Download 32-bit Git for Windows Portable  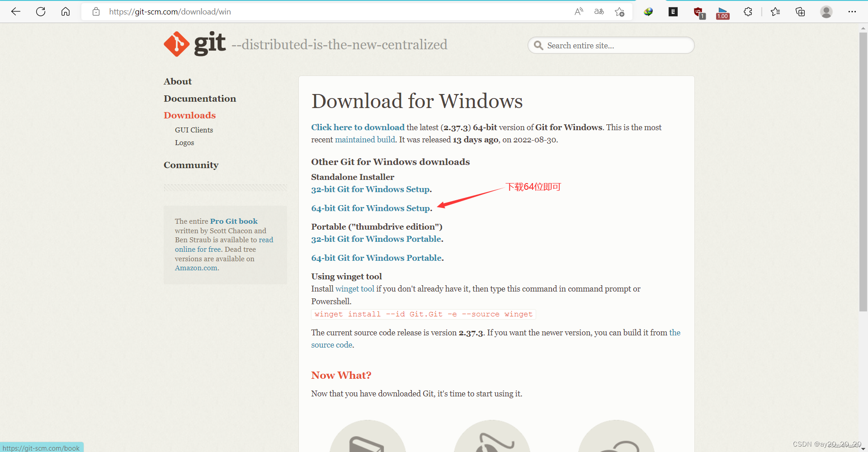[376, 239]
